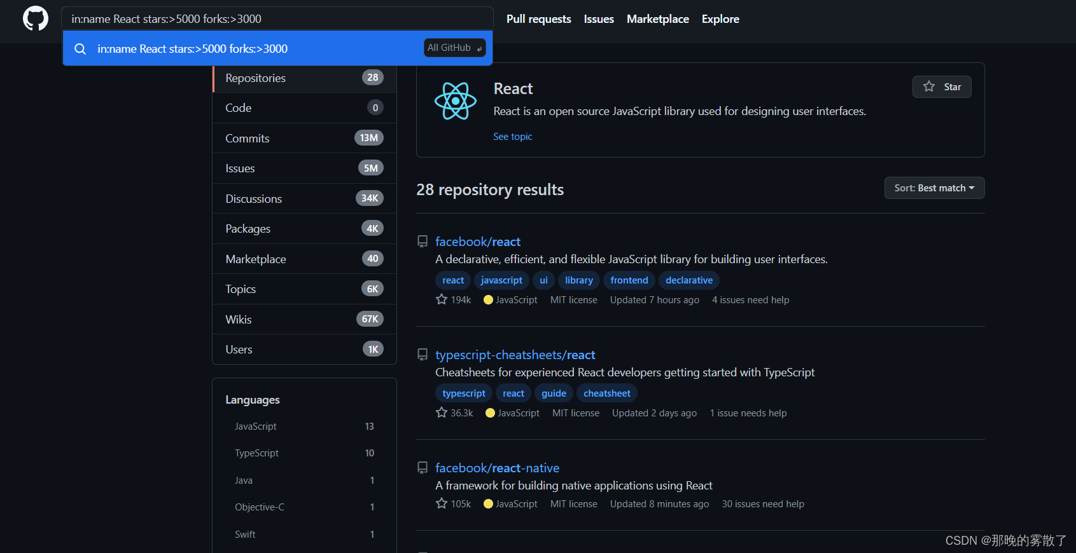This screenshot has height=553, width=1076.
Task: Click the guide topic tag
Action: pos(554,393)
